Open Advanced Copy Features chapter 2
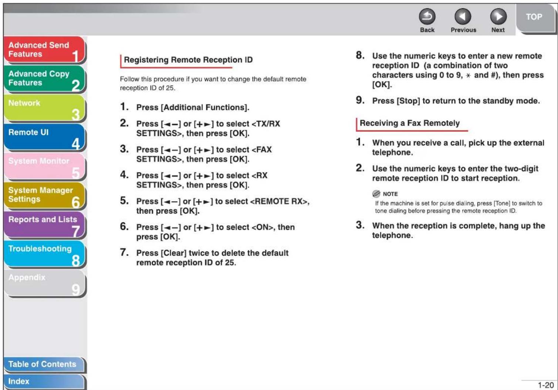Image resolution: width=558 pixels, height=390 pixels. (x=44, y=79)
